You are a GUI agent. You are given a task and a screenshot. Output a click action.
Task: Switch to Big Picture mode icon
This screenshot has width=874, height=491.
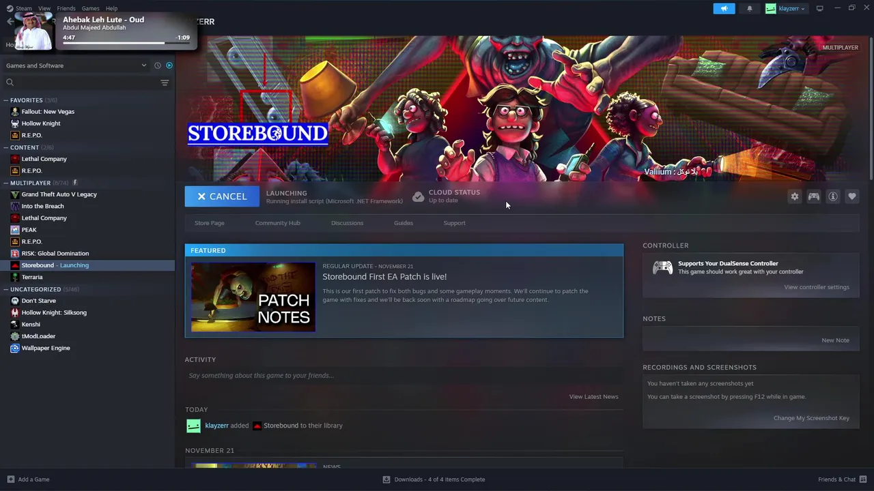tap(819, 8)
